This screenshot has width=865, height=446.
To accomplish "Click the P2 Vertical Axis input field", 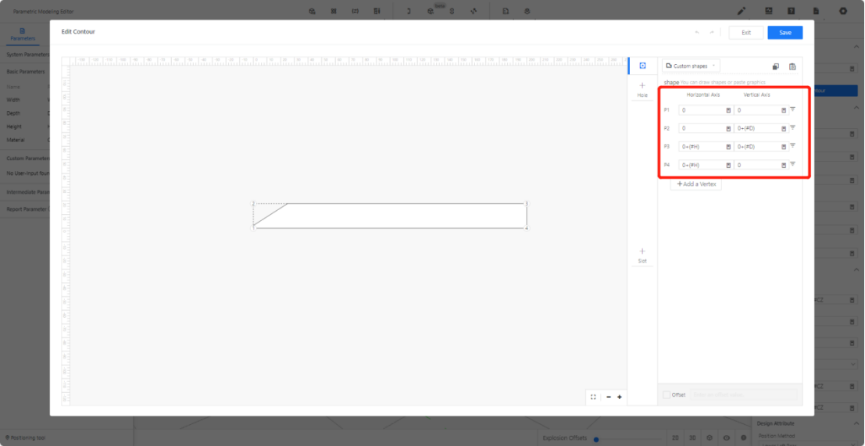I will 761,128.
